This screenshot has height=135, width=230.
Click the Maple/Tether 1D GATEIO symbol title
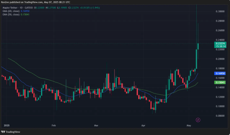tap(18, 8)
